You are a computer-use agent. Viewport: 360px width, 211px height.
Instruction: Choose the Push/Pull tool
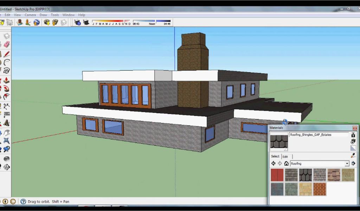pos(6,80)
